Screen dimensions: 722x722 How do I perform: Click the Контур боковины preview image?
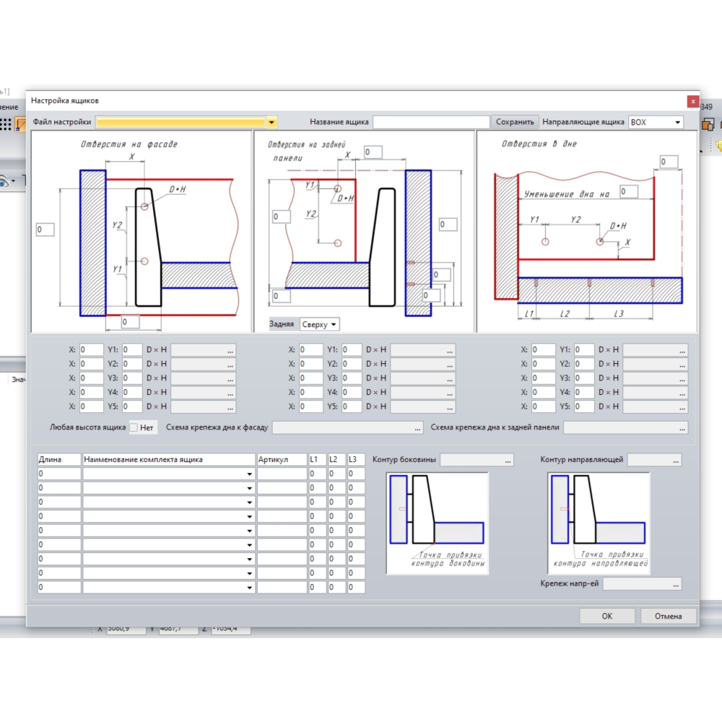437,523
